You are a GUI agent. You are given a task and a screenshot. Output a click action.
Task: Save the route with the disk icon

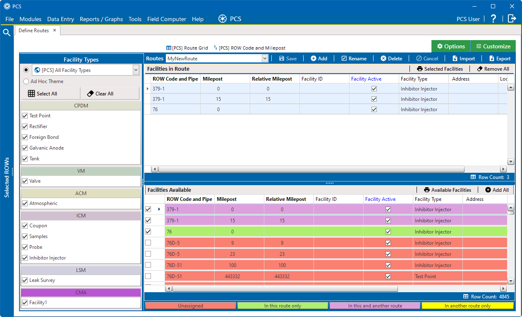[288, 58]
